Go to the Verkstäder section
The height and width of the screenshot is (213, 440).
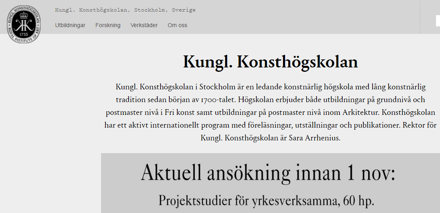click(x=144, y=25)
